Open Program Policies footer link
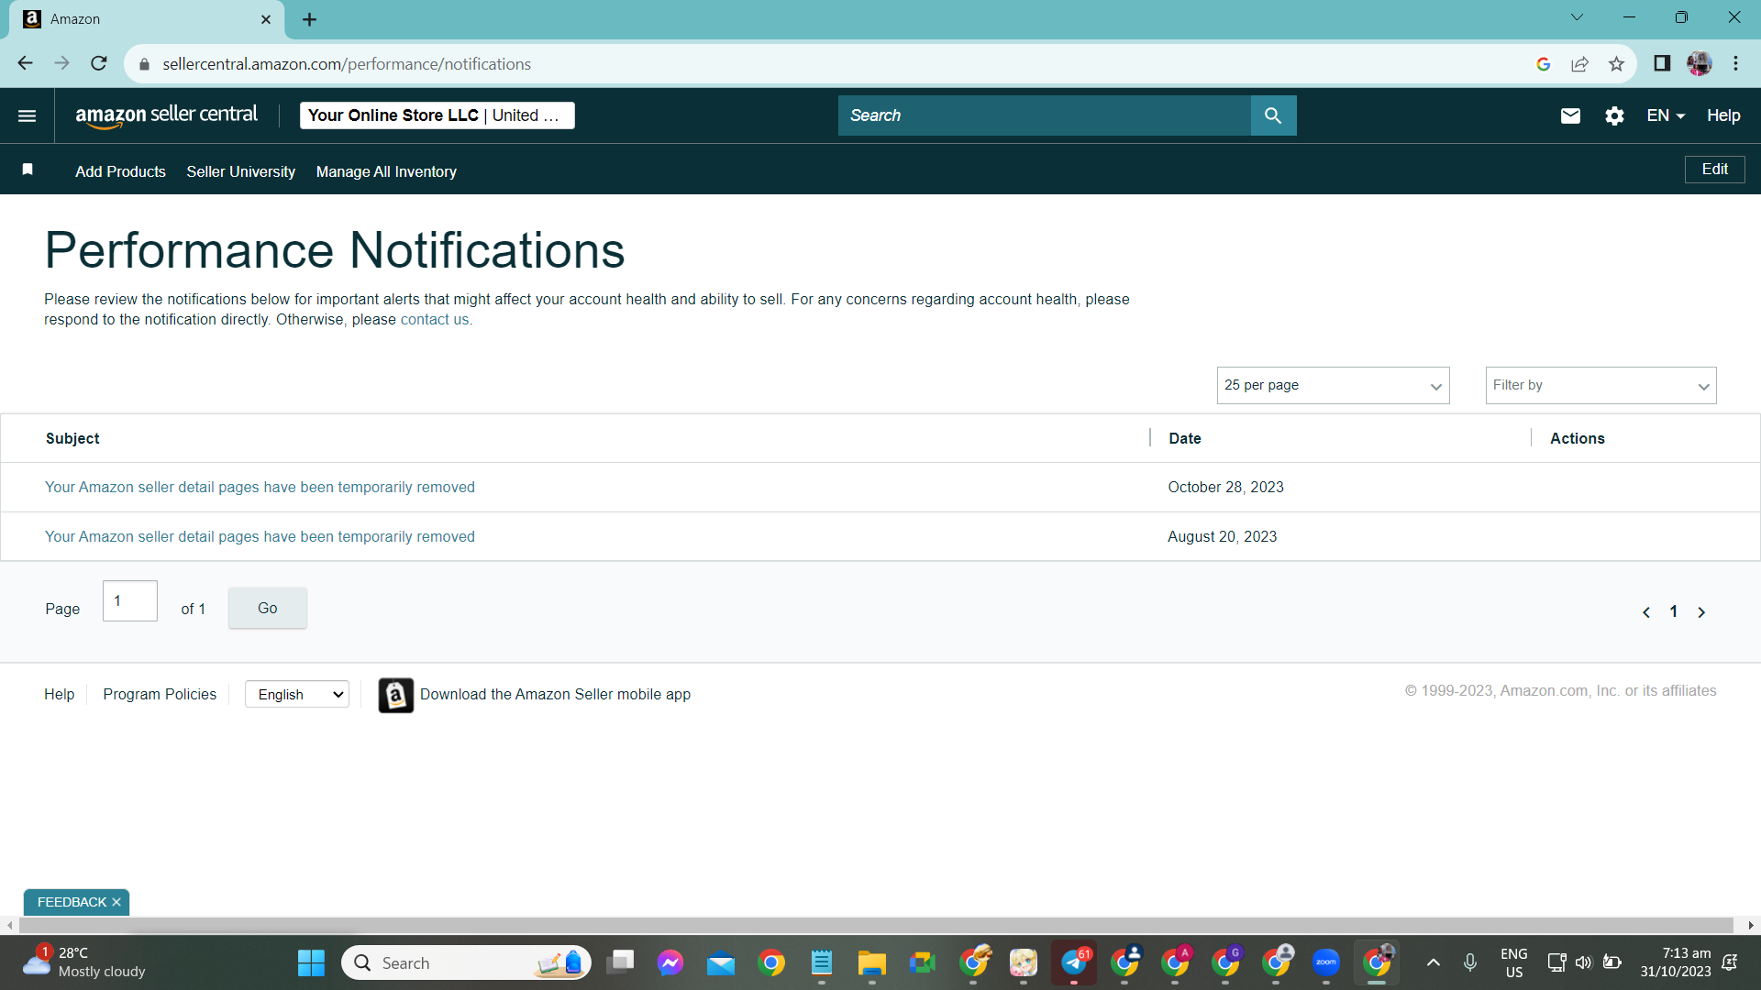 tap(160, 695)
